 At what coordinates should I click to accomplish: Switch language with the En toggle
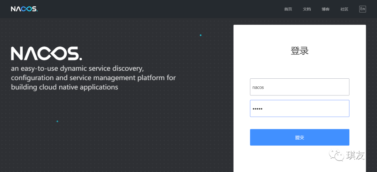point(362,9)
